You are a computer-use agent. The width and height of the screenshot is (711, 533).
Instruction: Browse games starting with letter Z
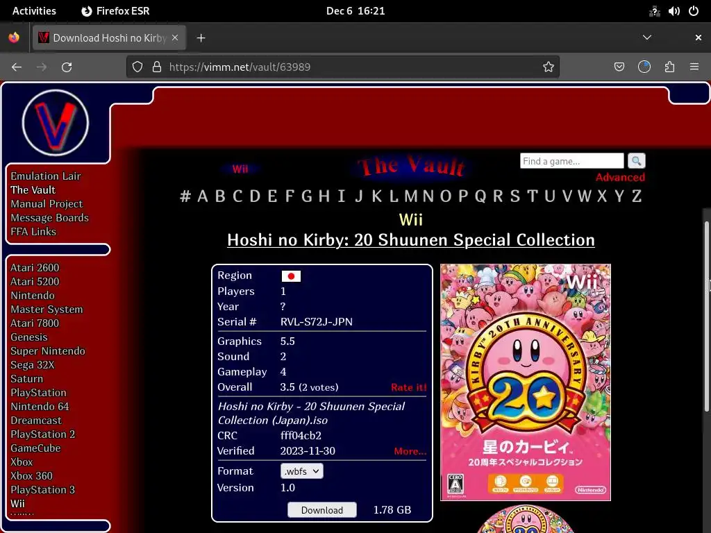tap(637, 196)
